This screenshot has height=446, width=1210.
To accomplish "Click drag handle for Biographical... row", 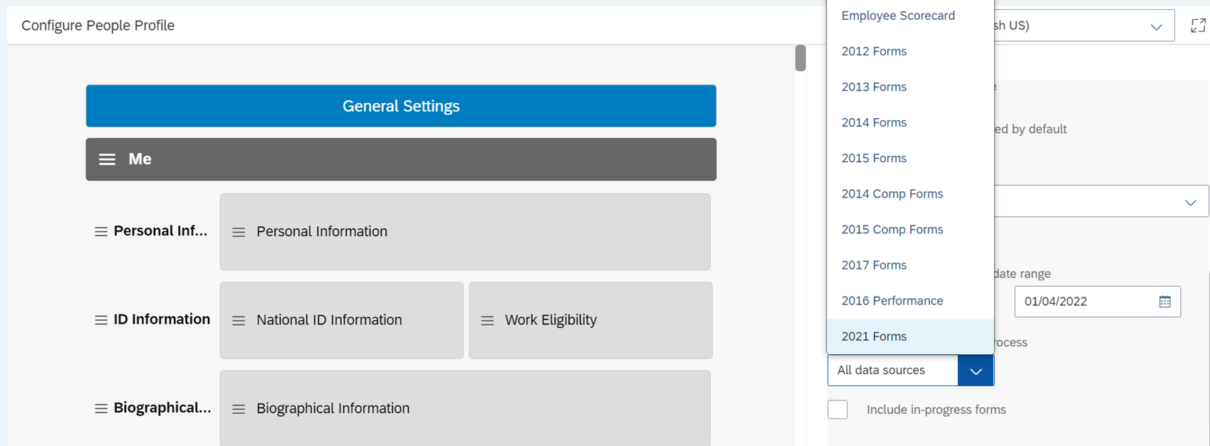I will (x=101, y=408).
